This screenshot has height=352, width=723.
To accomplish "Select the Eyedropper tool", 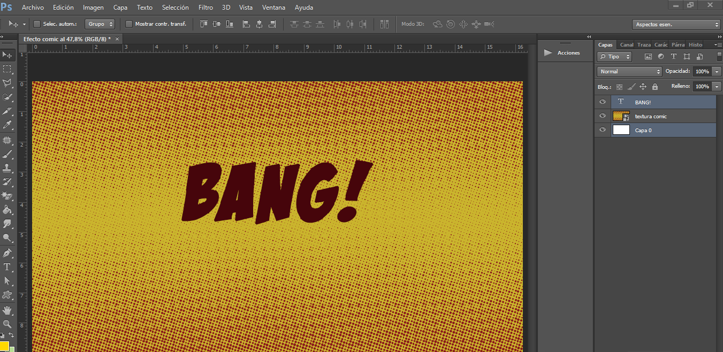I will (7, 125).
